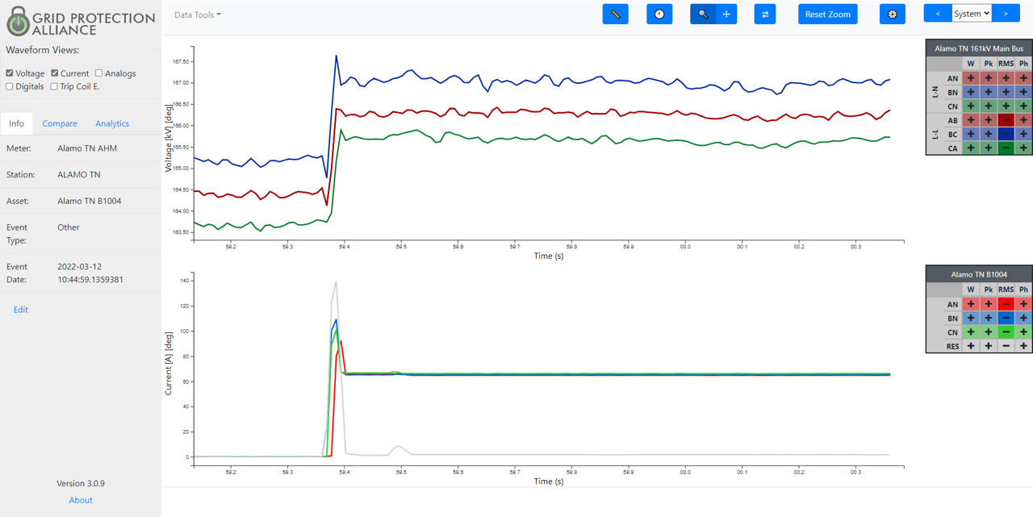Viewport: 1033px width, 517px height.
Task: Activate the magnifier zoom mode
Action: click(x=703, y=14)
